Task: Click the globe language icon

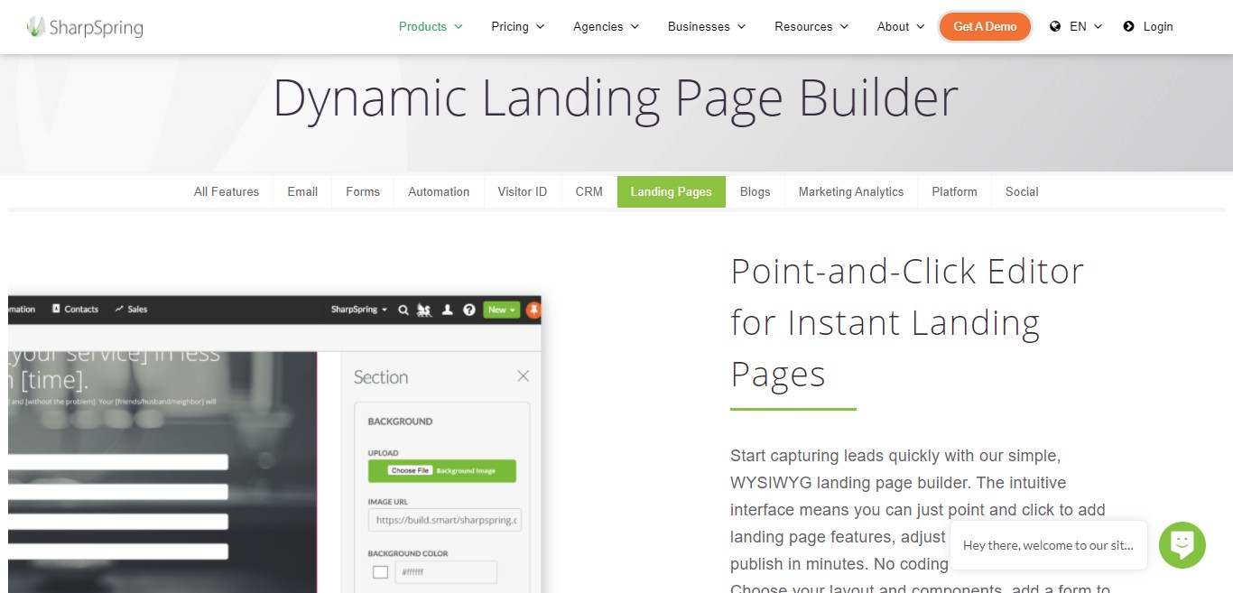Action: [x=1055, y=27]
